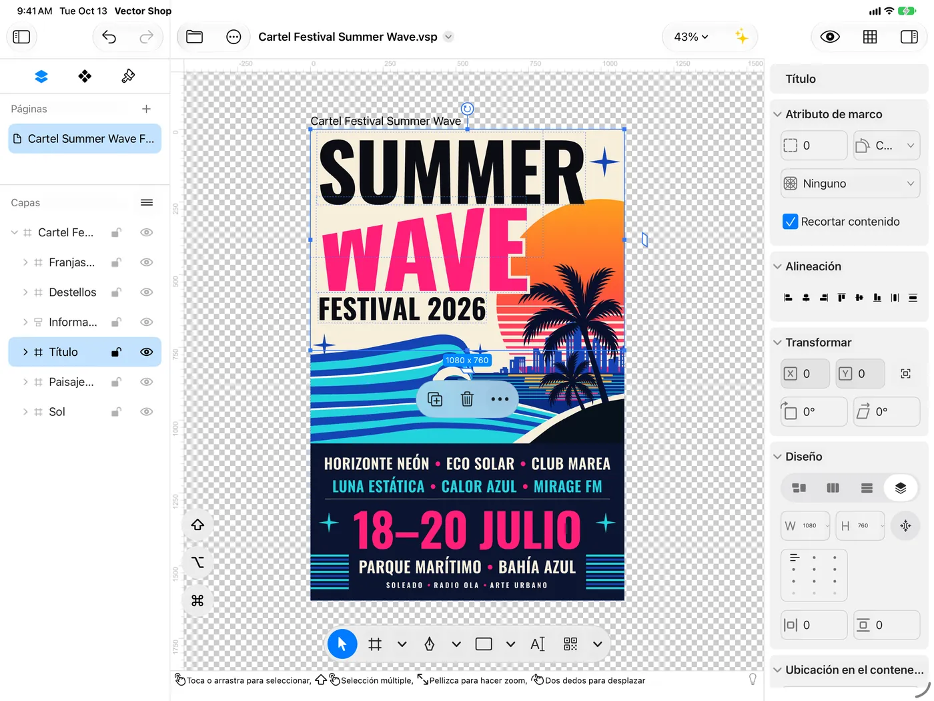
Task: Delete selection with trash icon
Action: pyautogui.click(x=467, y=399)
